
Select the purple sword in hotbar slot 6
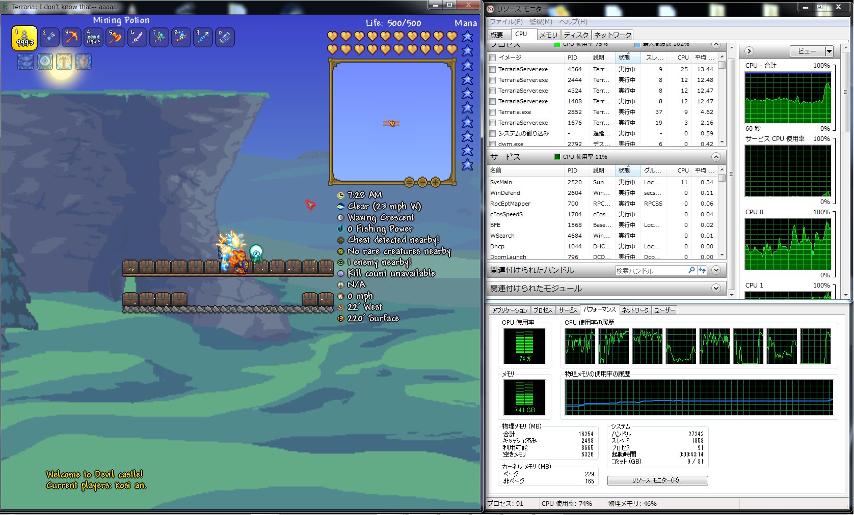point(137,37)
